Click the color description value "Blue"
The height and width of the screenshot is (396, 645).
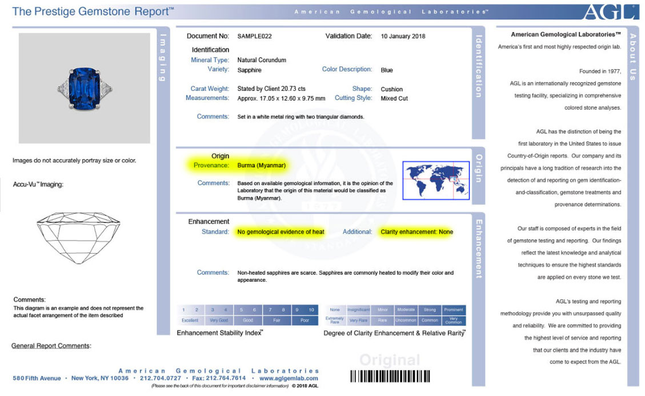pos(387,70)
